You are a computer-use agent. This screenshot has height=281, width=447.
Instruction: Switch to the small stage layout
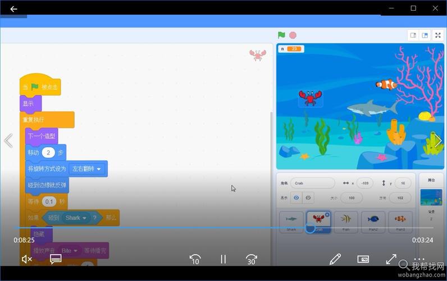click(x=413, y=35)
